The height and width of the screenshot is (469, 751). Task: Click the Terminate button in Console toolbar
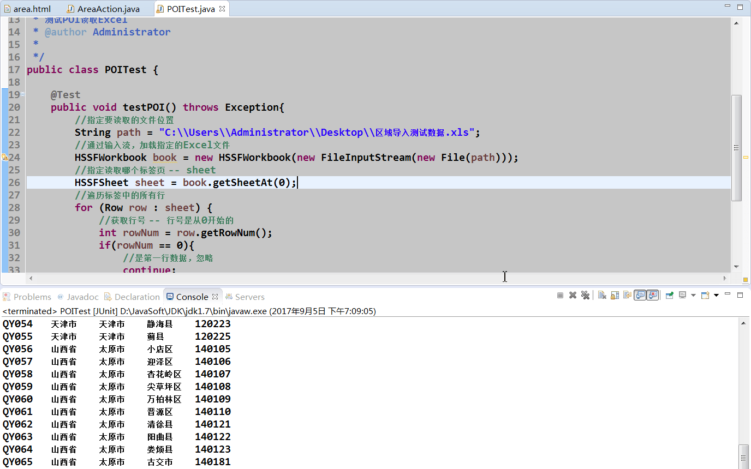560,294
